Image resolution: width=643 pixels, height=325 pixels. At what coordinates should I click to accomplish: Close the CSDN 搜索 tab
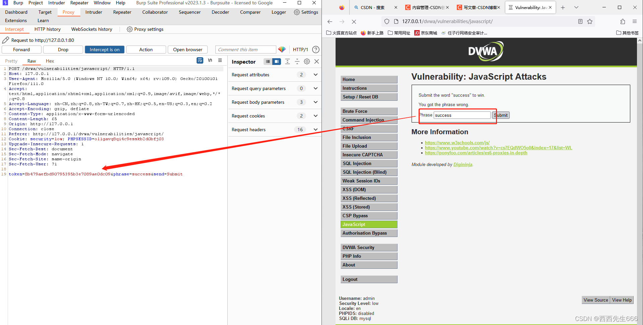click(396, 7)
